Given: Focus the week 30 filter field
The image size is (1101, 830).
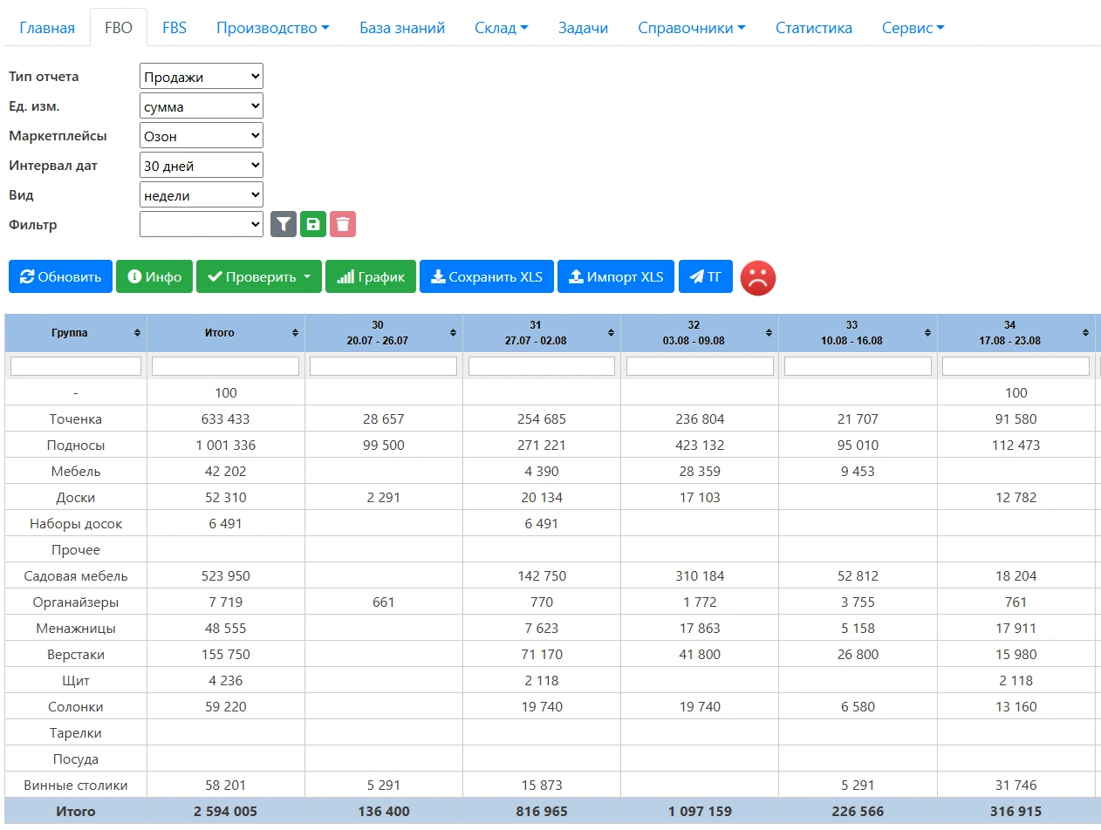Looking at the screenshot, I should pos(384,366).
